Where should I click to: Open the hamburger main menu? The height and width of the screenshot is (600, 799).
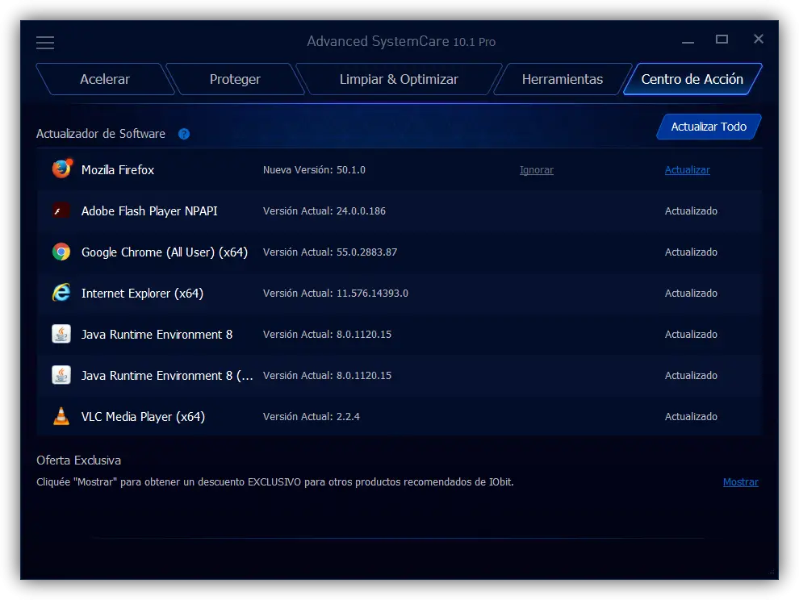[45, 42]
